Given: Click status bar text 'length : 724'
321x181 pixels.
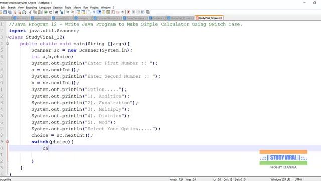Looking at the screenshot, I should point(176,179).
